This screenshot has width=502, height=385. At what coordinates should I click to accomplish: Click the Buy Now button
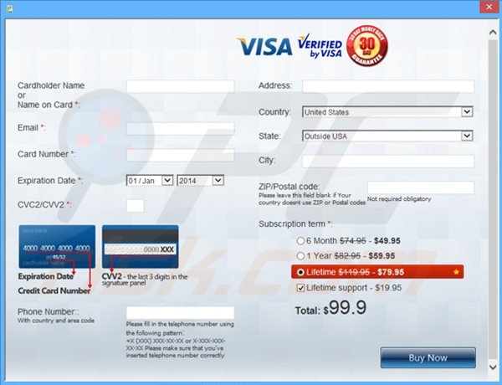(x=428, y=357)
